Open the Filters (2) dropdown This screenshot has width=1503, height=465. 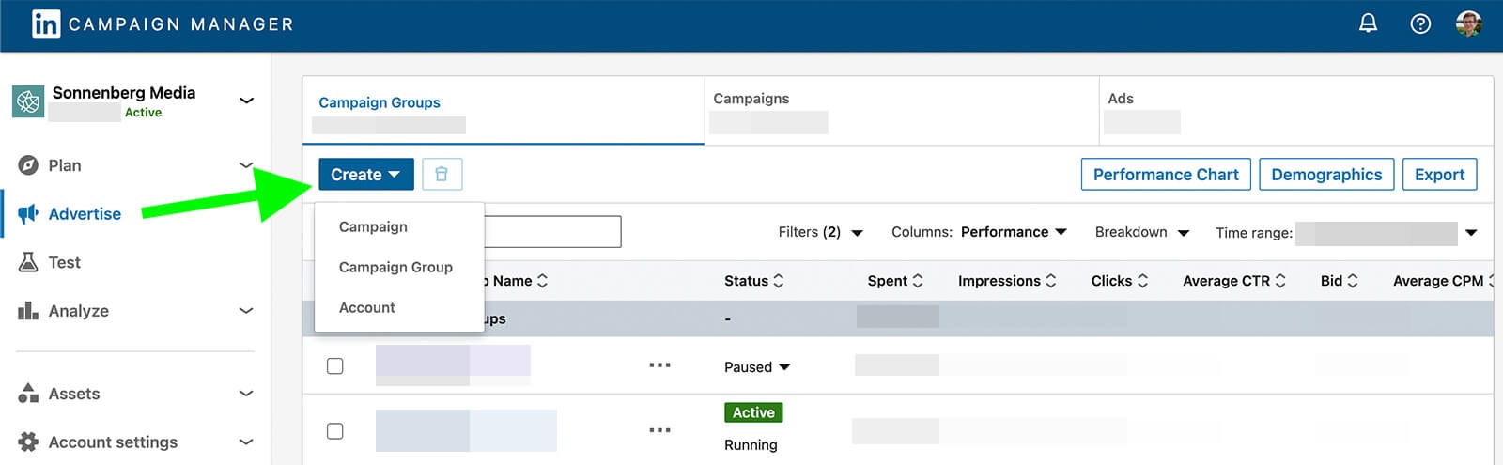pos(820,232)
